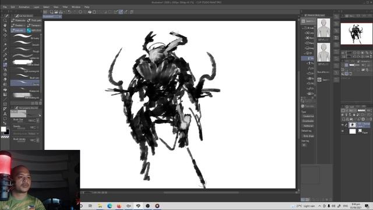Choose the Smooth brush in sub tool list
The width and height of the screenshot is (373, 210).
coord(25,43)
